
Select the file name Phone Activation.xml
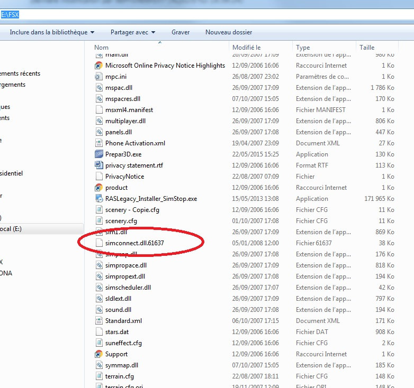point(135,143)
